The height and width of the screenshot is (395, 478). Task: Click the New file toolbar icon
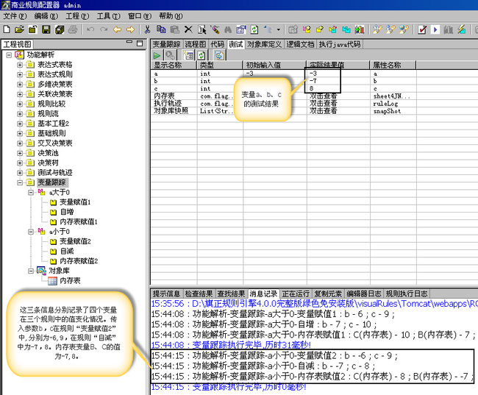click(7, 29)
